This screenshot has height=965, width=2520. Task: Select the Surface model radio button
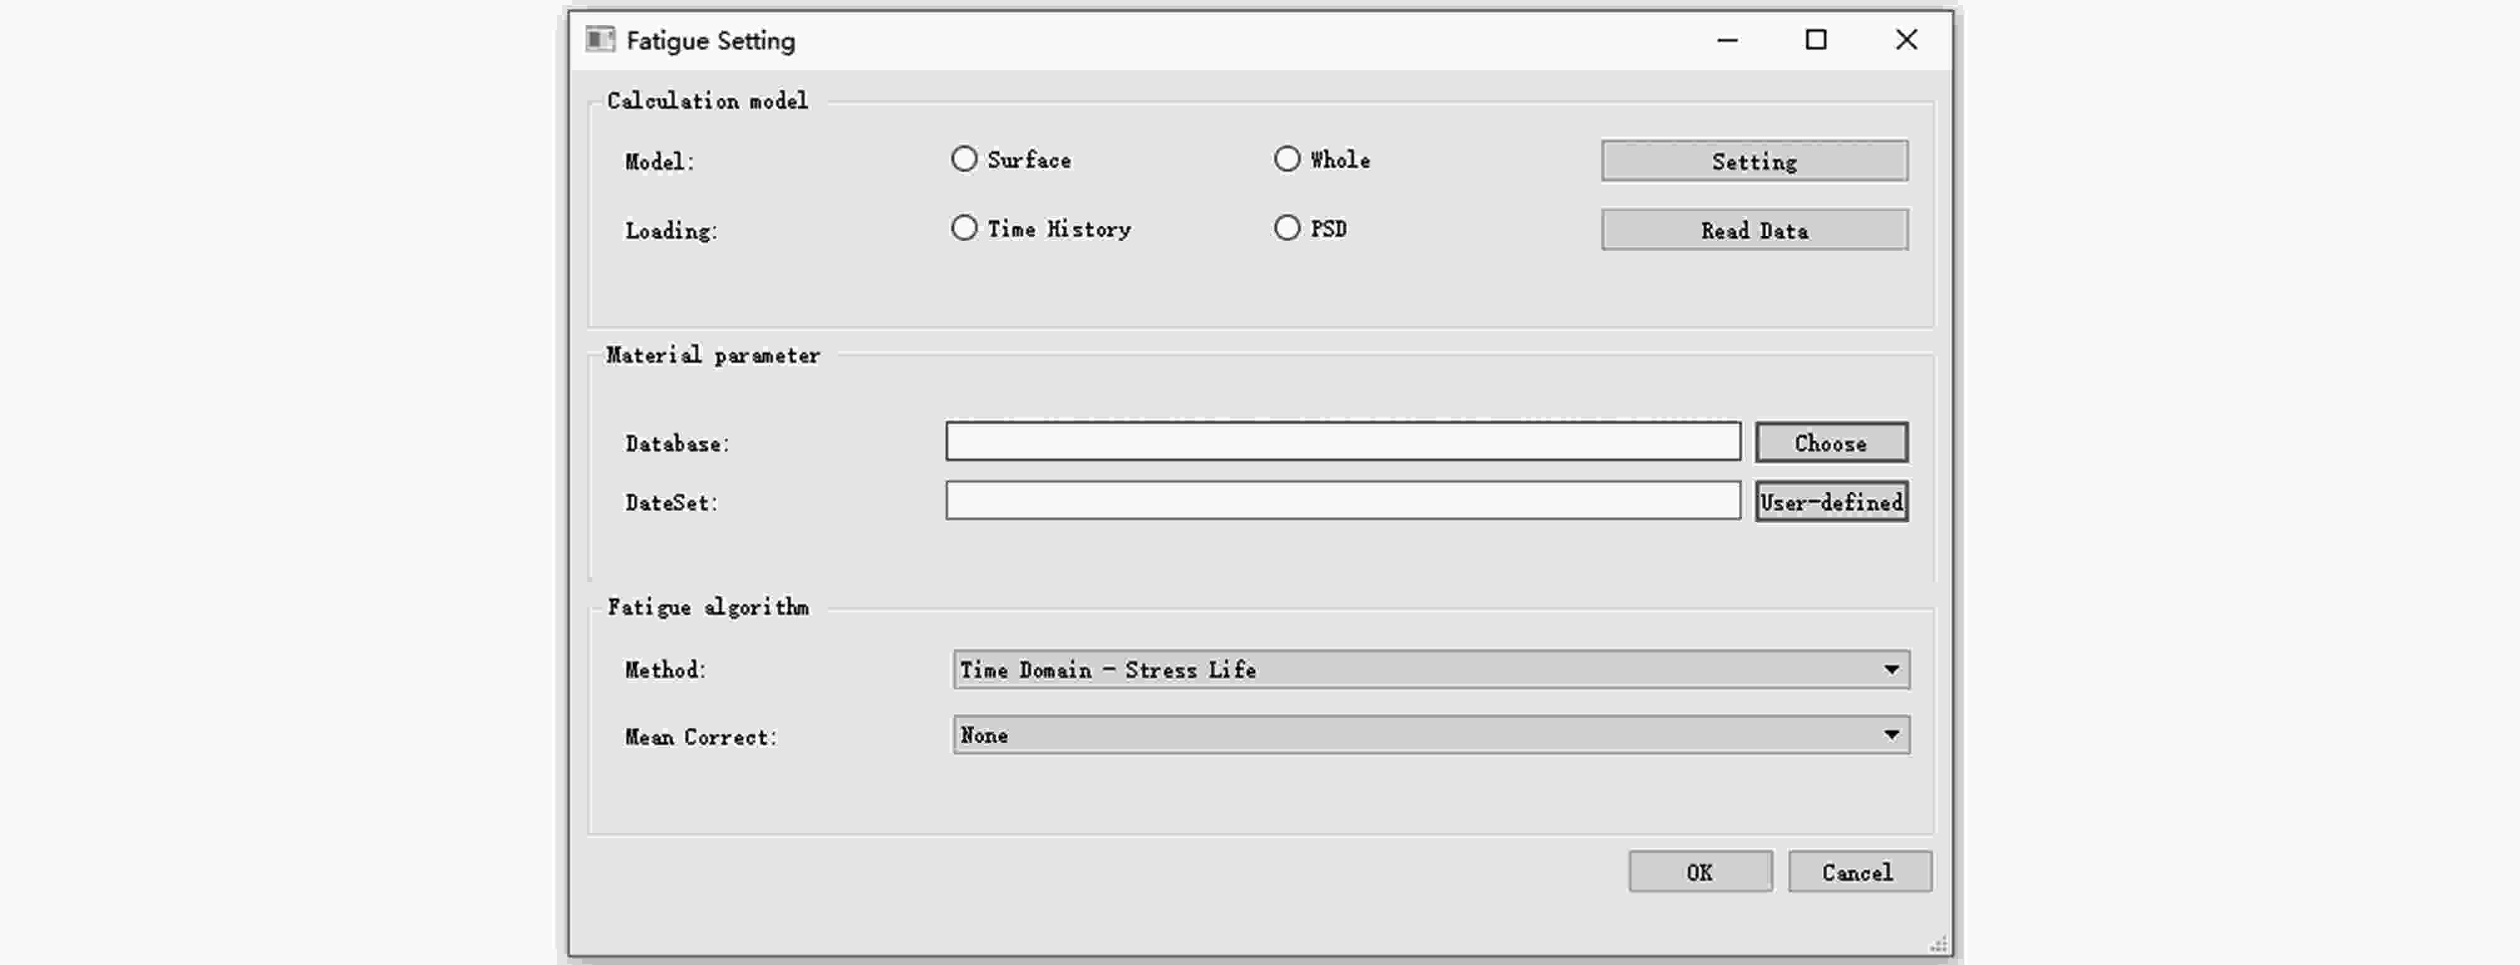[x=964, y=159]
